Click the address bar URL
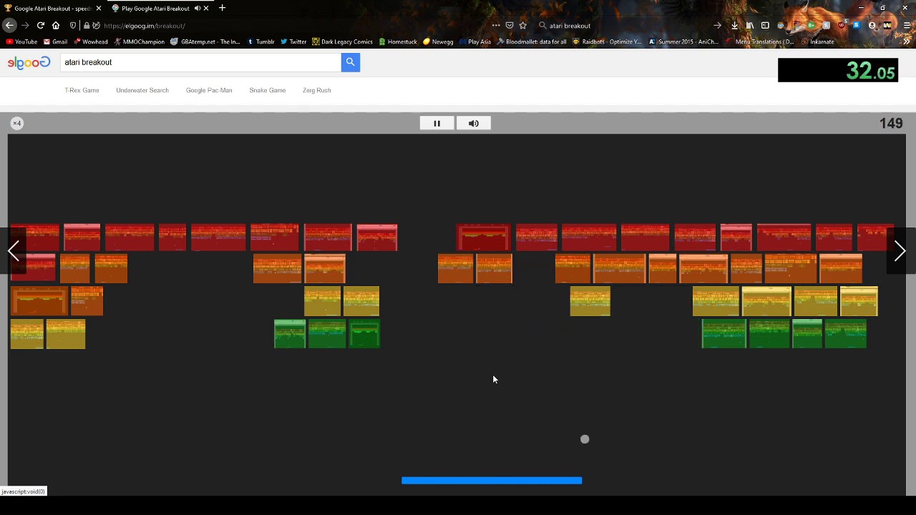This screenshot has width=916, height=515. 145,26
